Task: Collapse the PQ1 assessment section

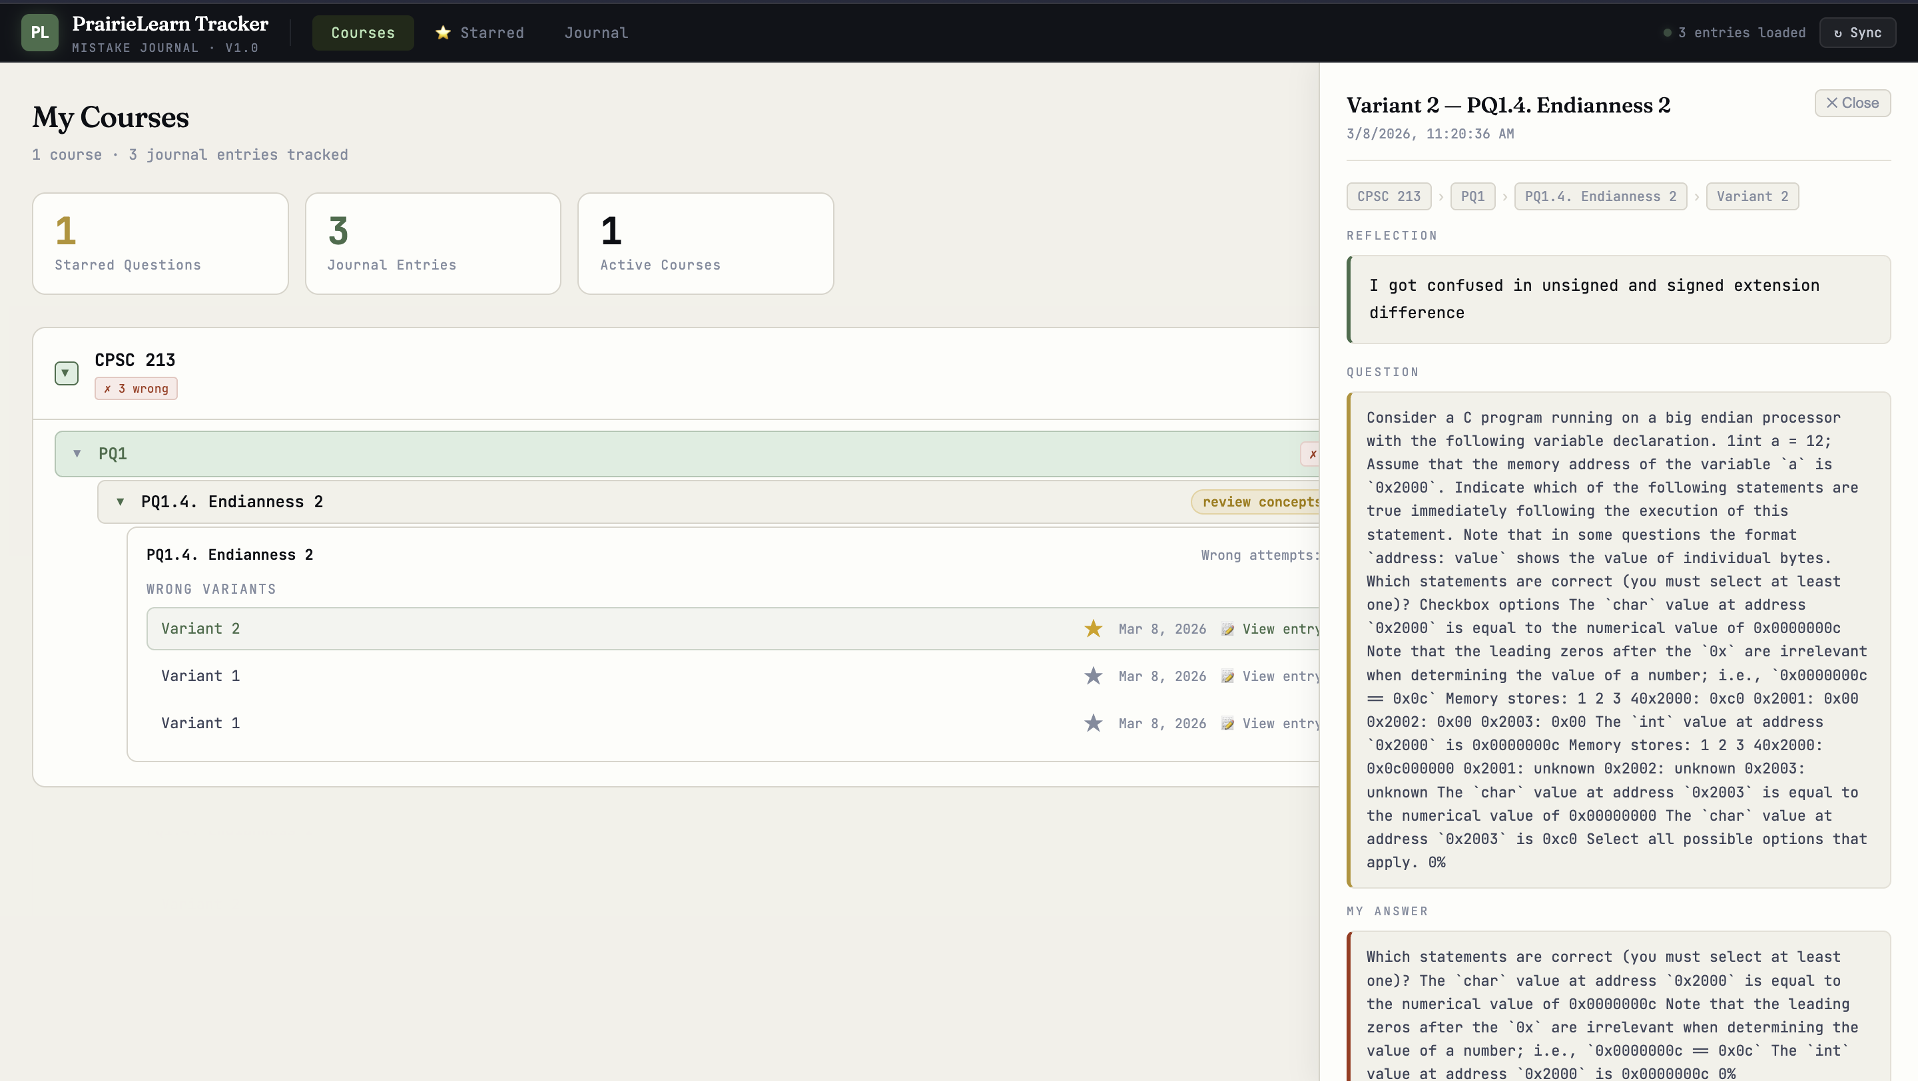Action: pyautogui.click(x=77, y=454)
